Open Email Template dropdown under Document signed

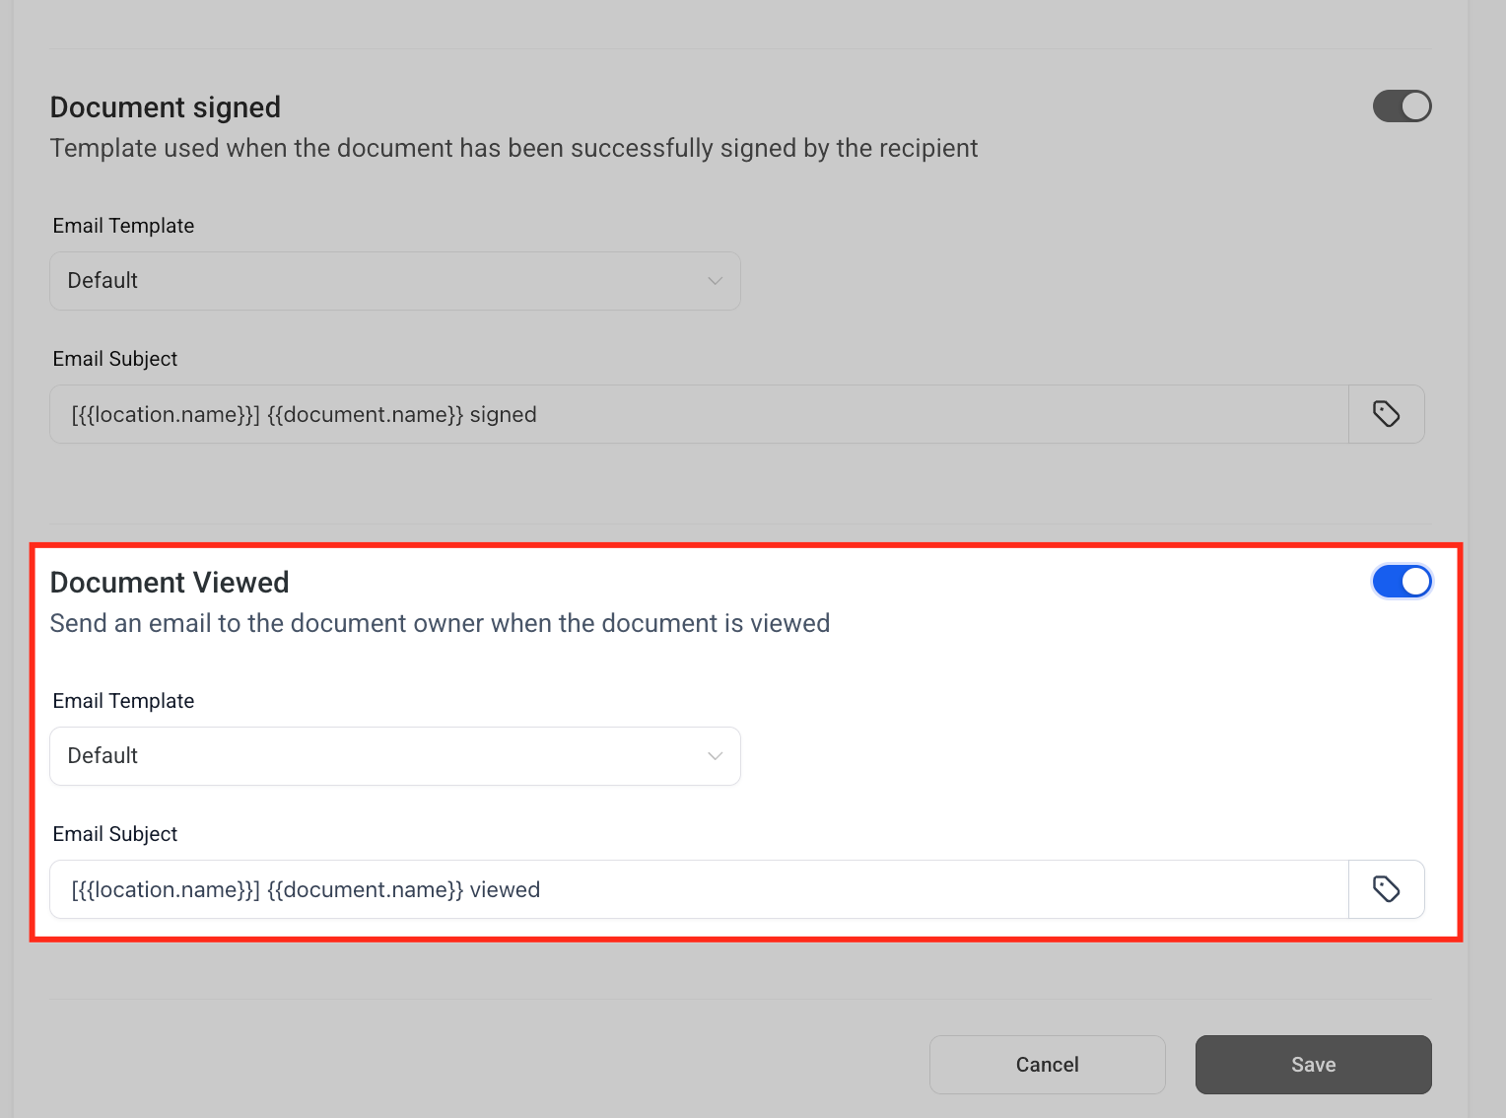point(395,281)
